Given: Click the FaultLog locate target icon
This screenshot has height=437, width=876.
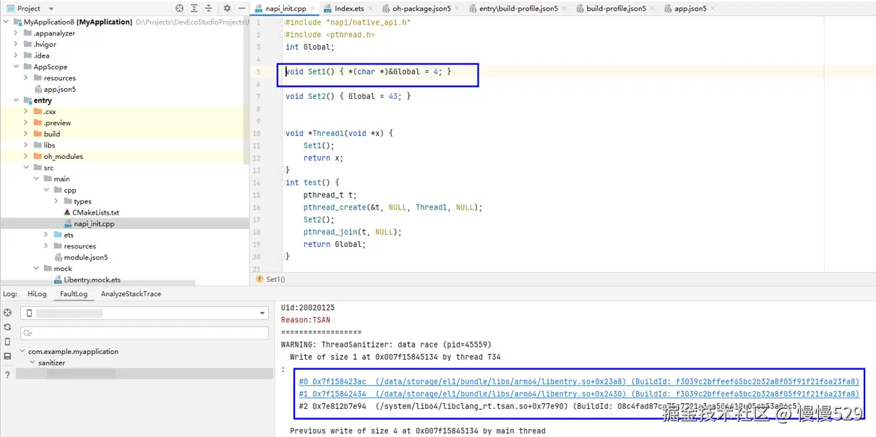Looking at the screenshot, I should tap(7, 313).
